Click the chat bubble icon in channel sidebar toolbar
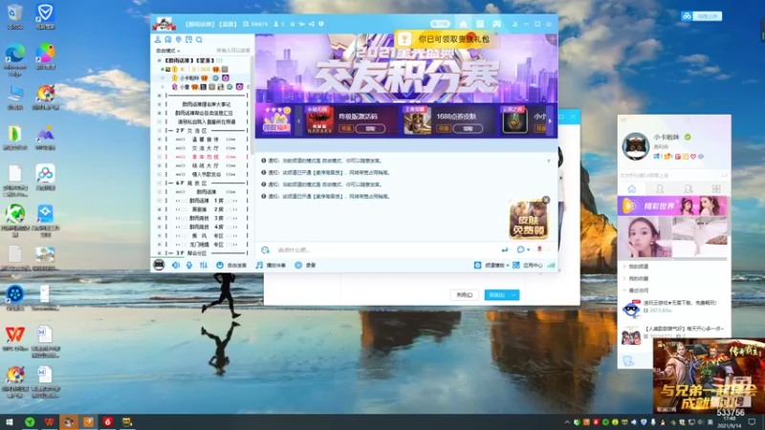The image size is (765, 430). coord(168,39)
